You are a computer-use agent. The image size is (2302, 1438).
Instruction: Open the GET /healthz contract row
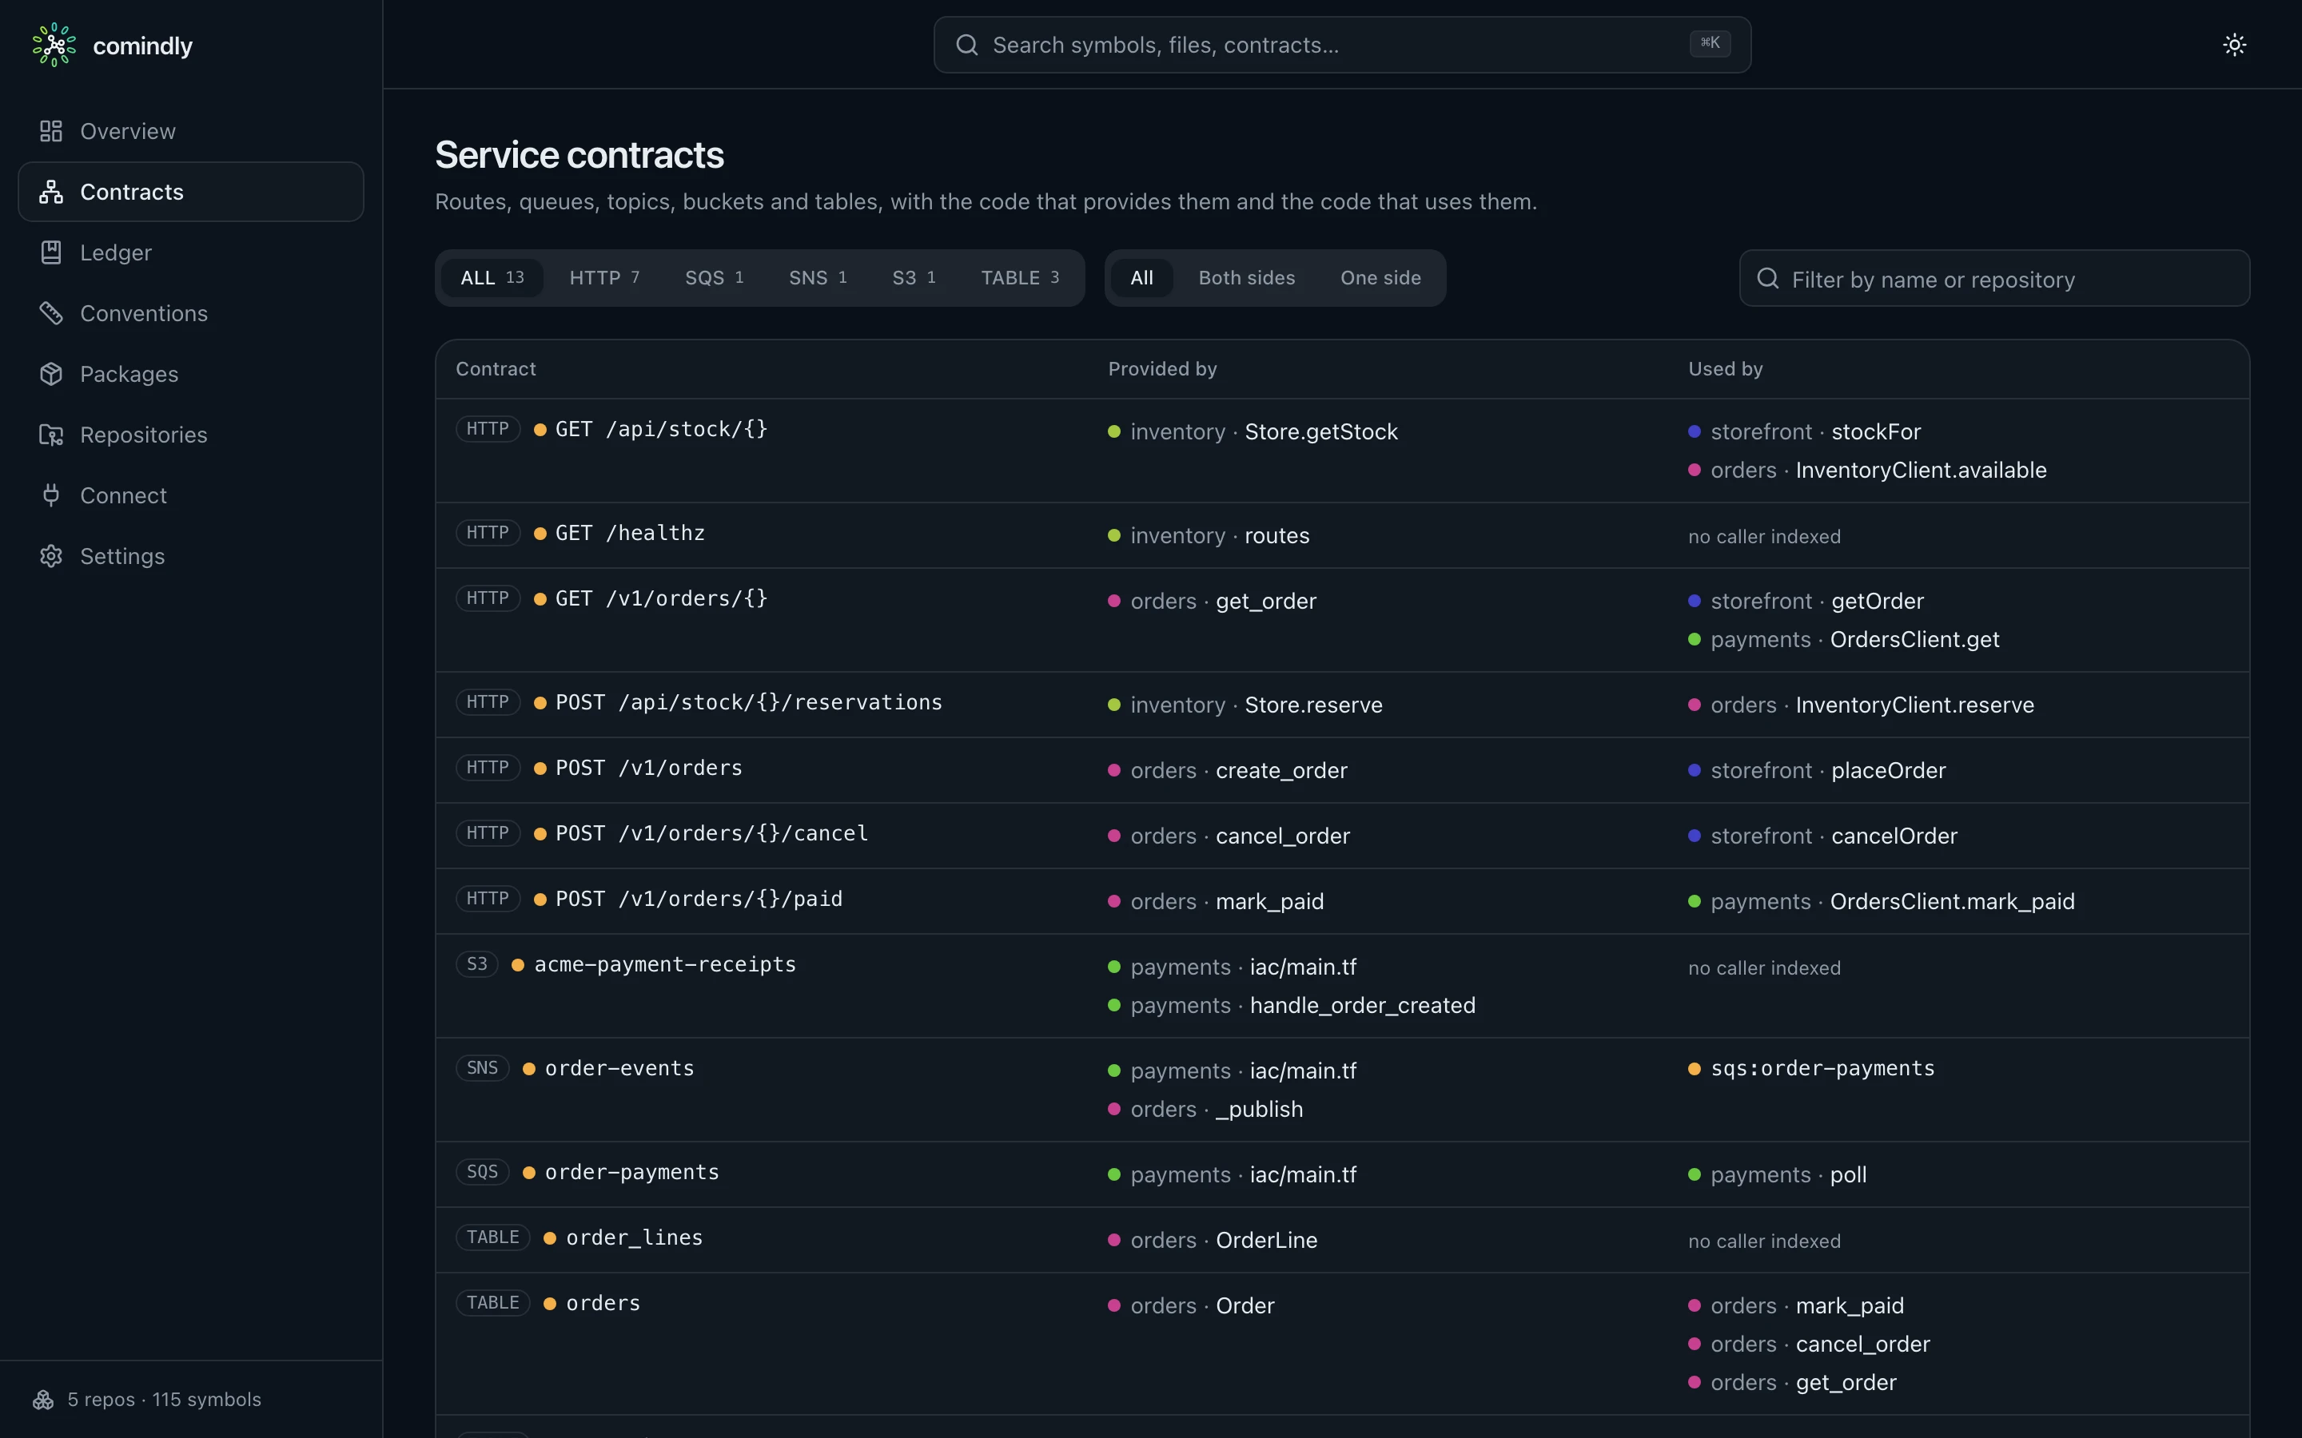(1341, 535)
